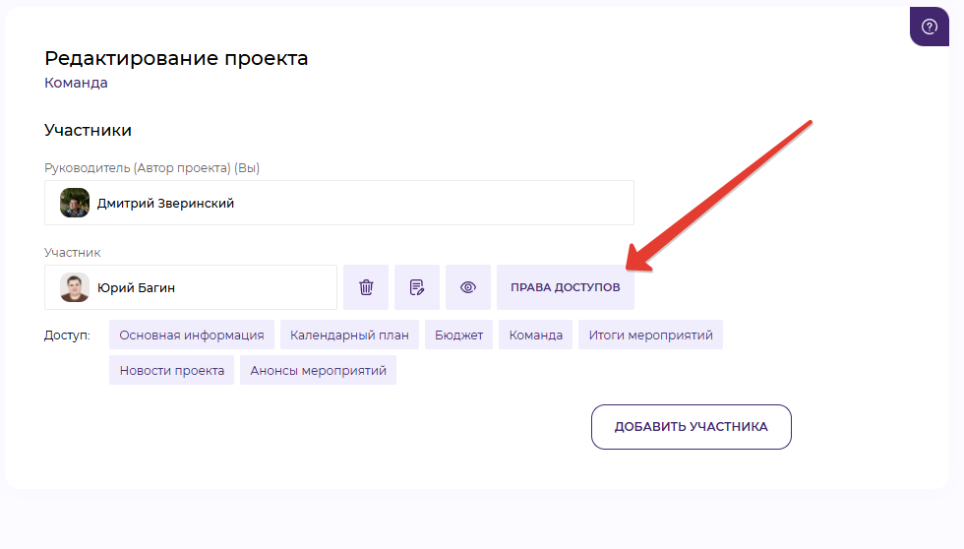Toggle the eye visibility icon
The image size is (964, 549).
[468, 287]
